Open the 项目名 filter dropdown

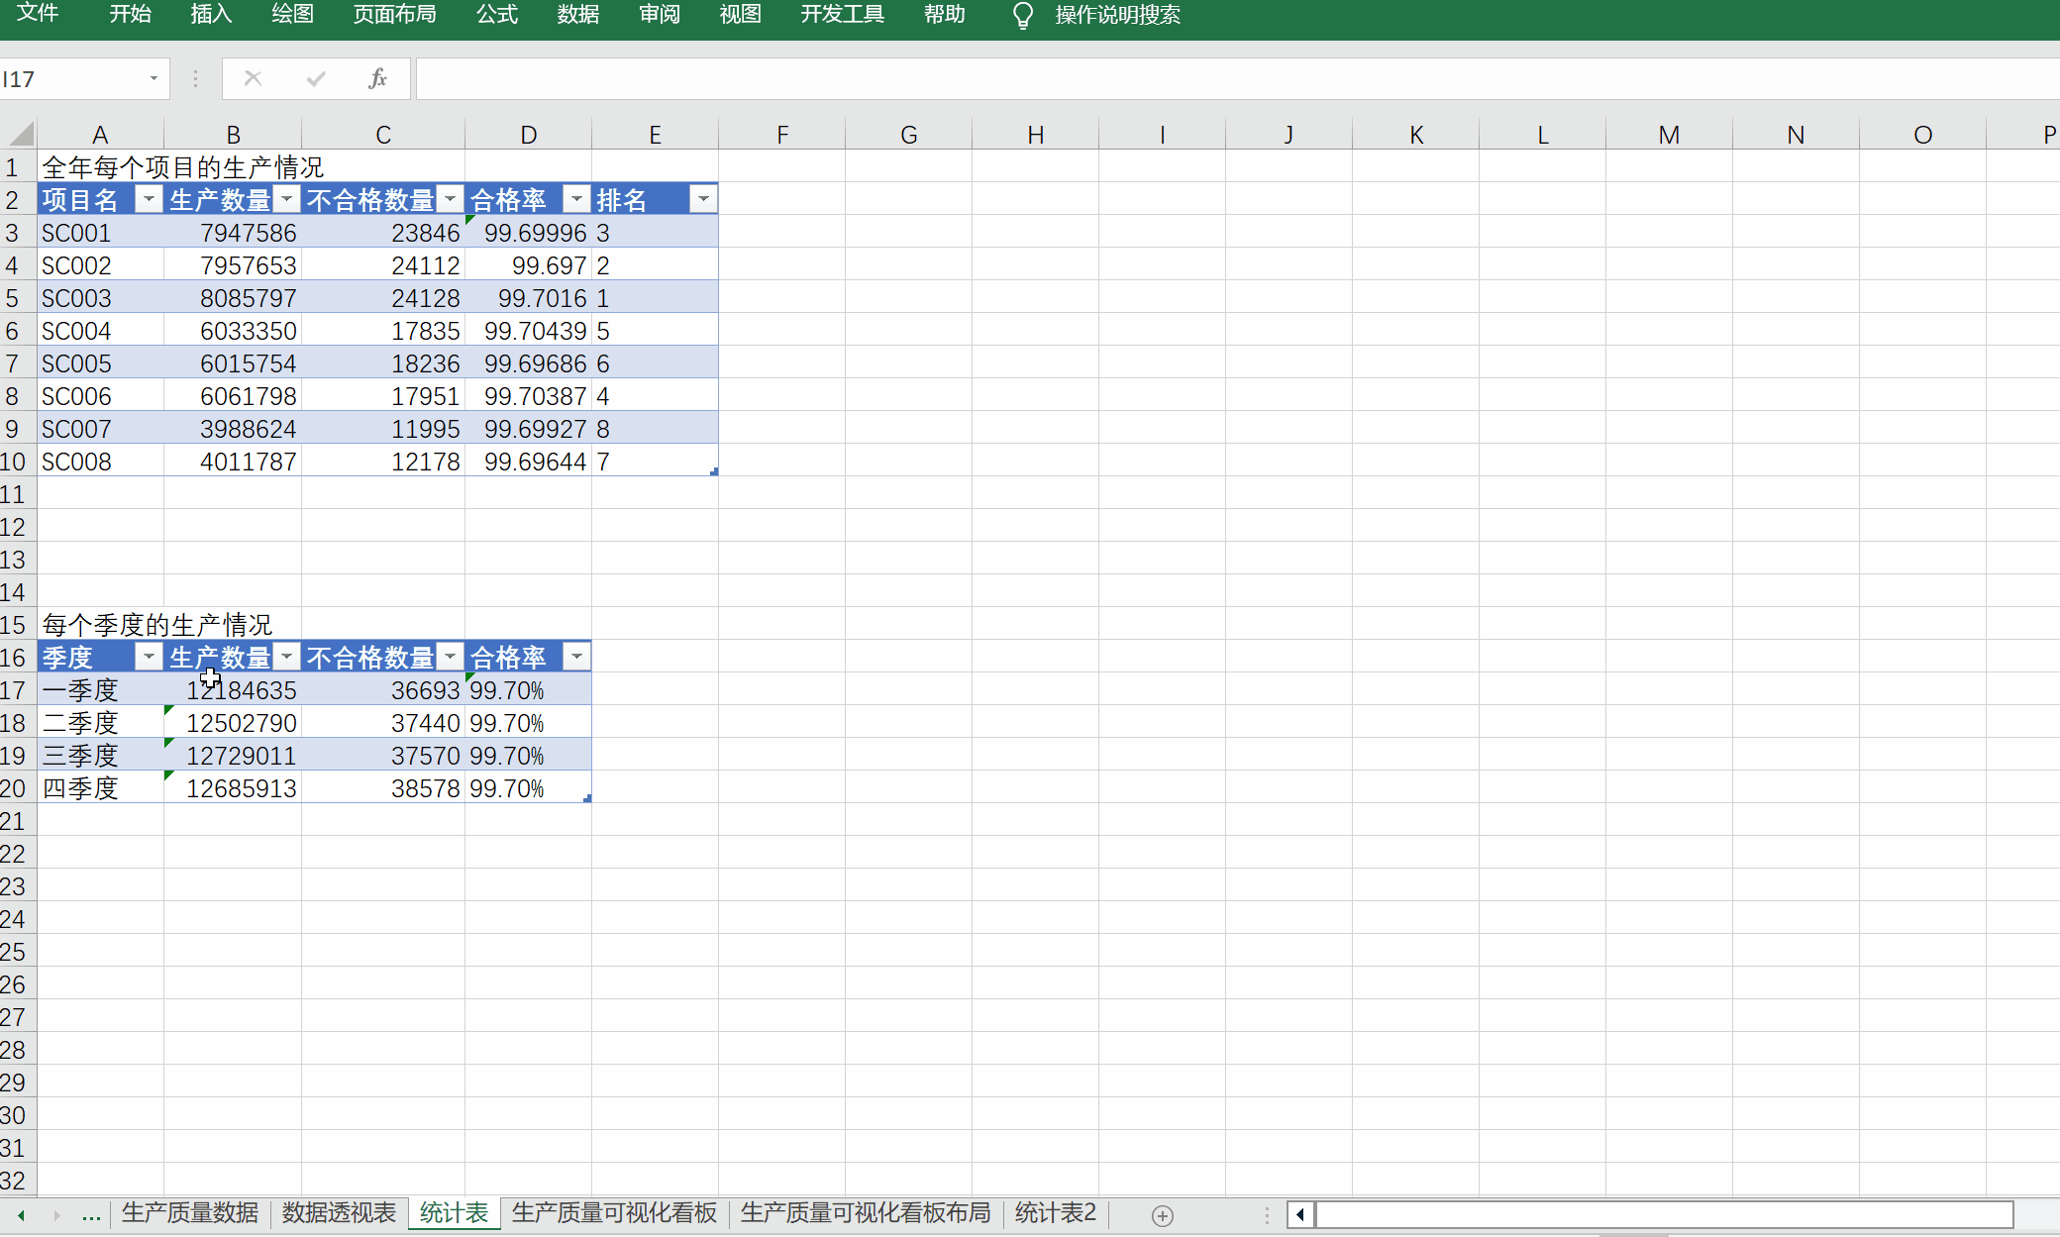(149, 199)
